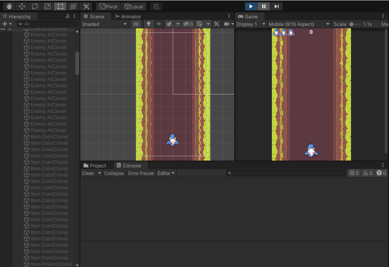Activate the Transform tool
The image size is (389, 267).
pyautogui.click(x=73, y=6)
